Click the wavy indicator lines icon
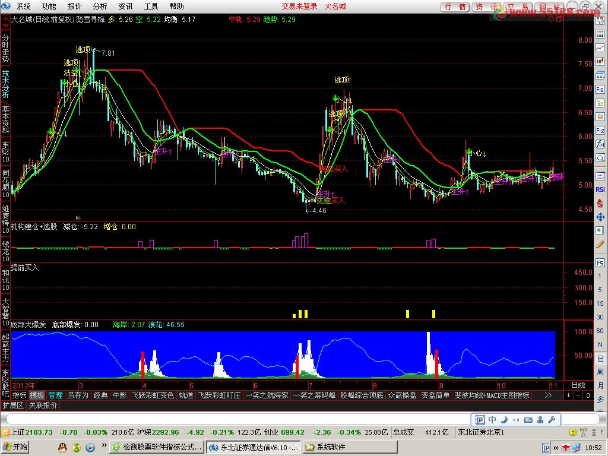608x456 pixels. click(600, 176)
